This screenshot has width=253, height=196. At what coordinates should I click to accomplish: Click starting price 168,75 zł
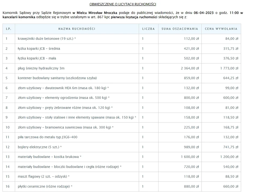tap(231, 127)
